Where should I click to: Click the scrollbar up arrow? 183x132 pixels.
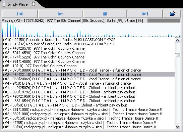(x=178, y=40)
